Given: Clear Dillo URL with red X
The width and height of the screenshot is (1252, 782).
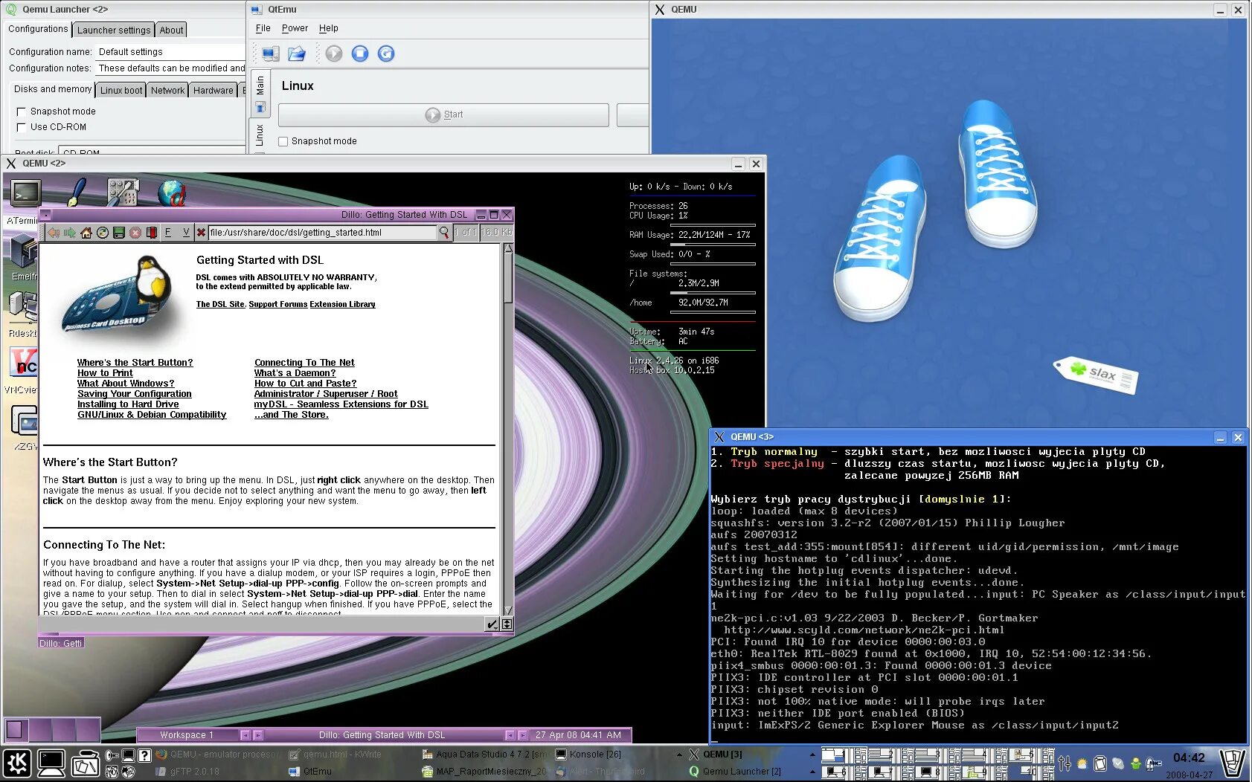Looking at the screenshot, I should [201, 233].
